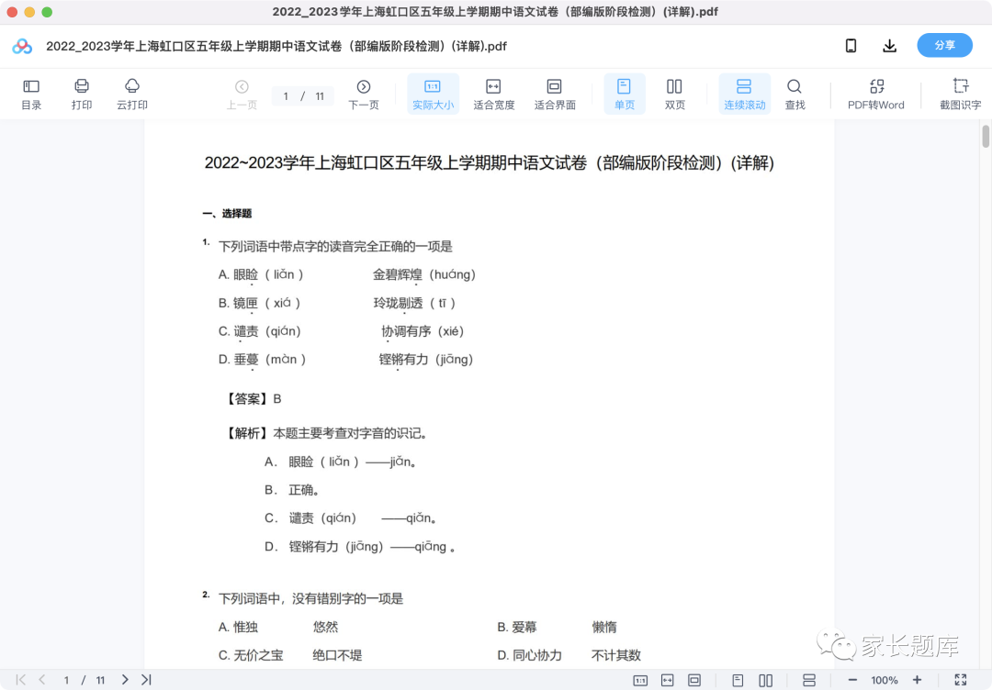Click bottom bar single page icon
The image size is (992, 690).
[738, 681]
